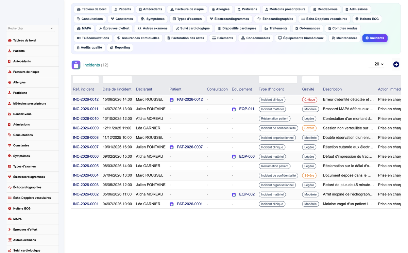The height and width of the screenshot is (253, 408).
Task: Click the patient icon beside PAT-2026-0007
Action: tap(172, 147)
